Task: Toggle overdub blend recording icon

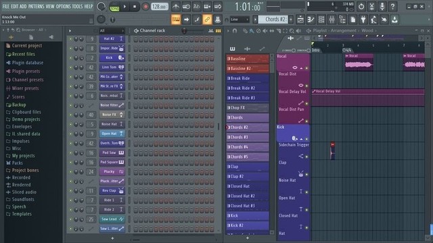Action: pyautogui.click(x=207, y=6)
